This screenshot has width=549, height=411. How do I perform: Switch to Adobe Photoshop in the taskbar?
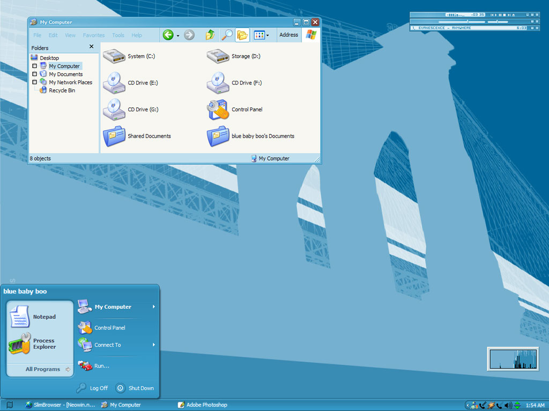coord(206,405)
